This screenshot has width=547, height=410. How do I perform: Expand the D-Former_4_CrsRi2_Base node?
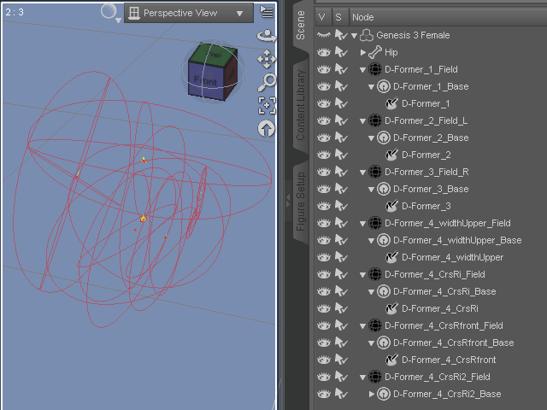coord(371,394)
